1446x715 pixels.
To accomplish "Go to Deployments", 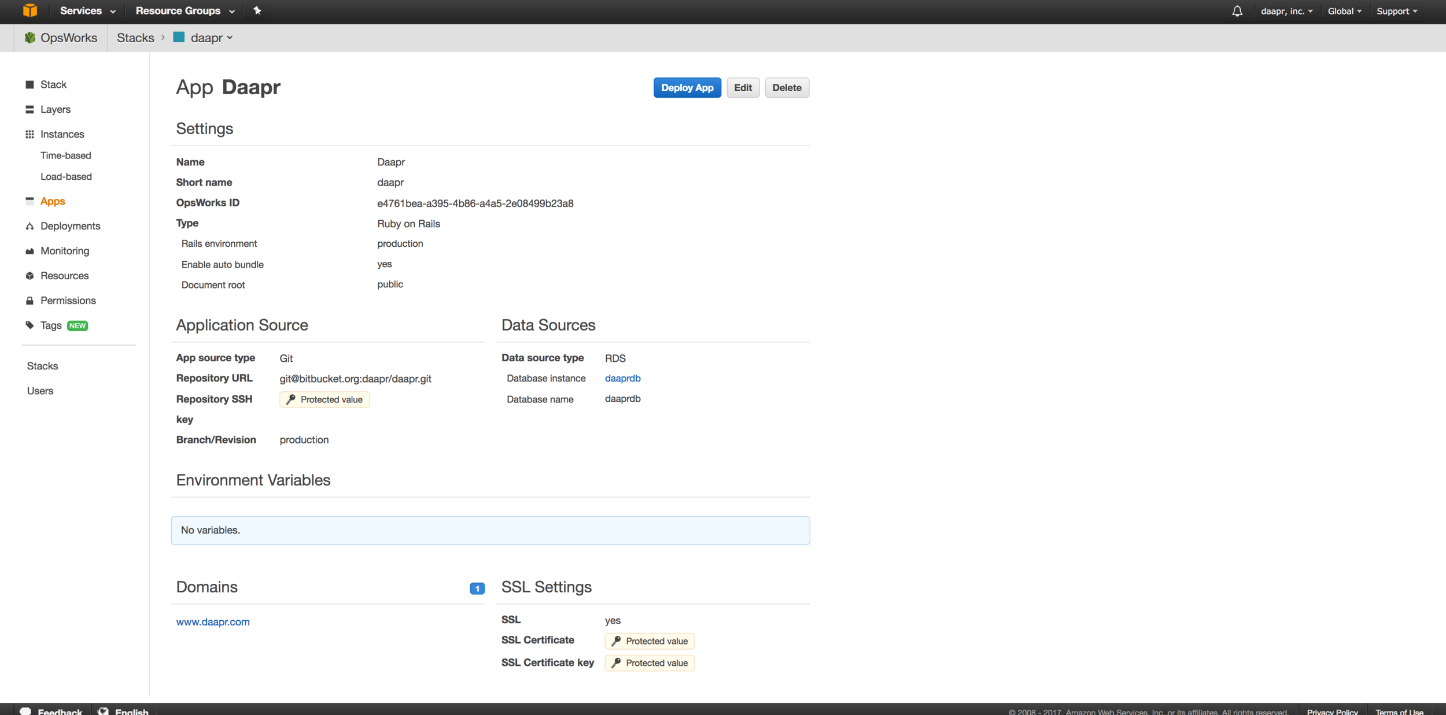I will [x=70, y=226].
